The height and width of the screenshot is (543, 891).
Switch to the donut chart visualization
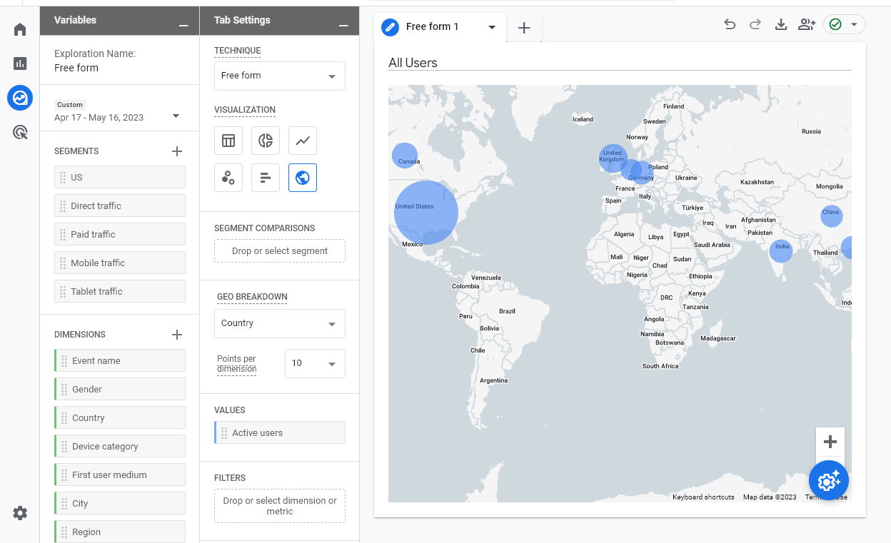[x=266, y=141]
